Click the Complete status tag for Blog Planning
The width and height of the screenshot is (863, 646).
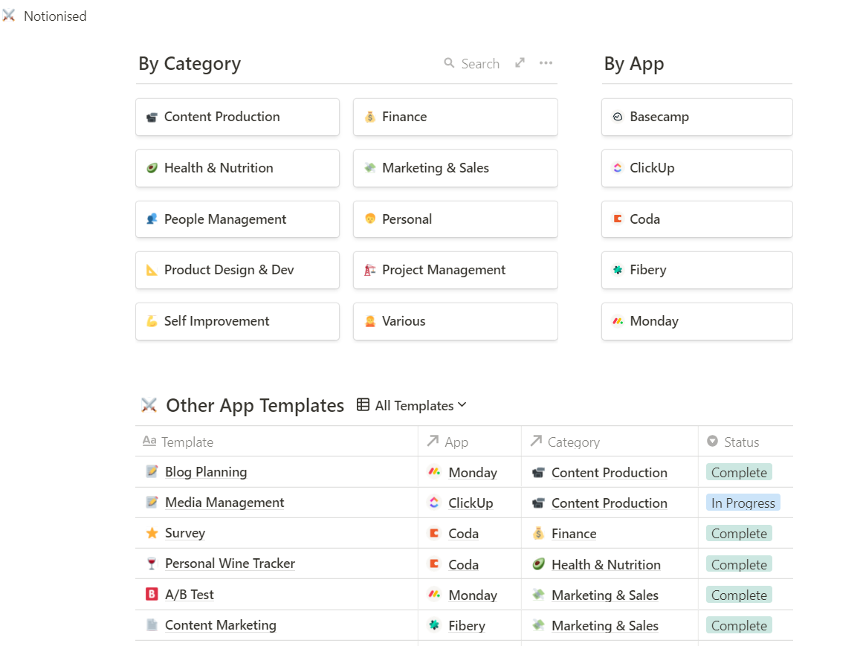[x=739, y=472]
